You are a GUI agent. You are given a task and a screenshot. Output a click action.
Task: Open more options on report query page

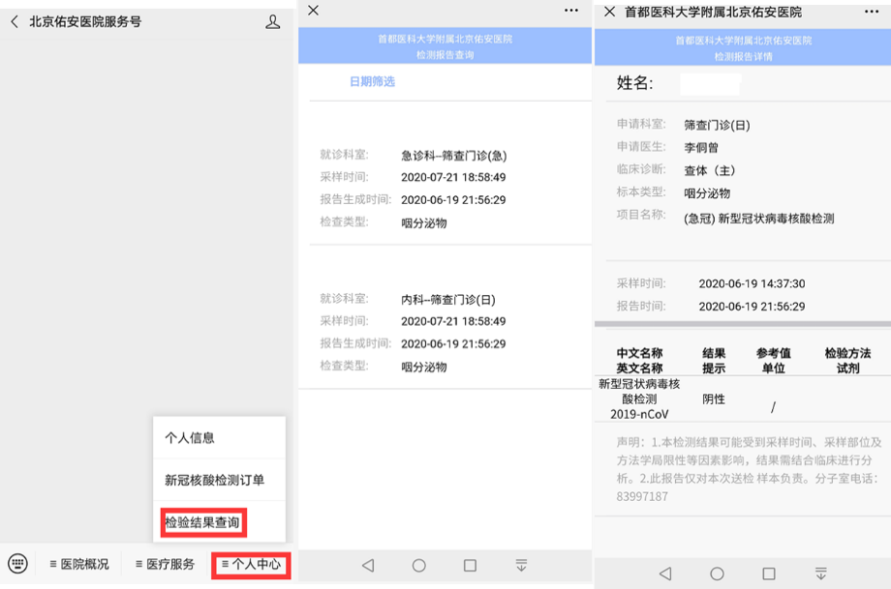[571, 11]
